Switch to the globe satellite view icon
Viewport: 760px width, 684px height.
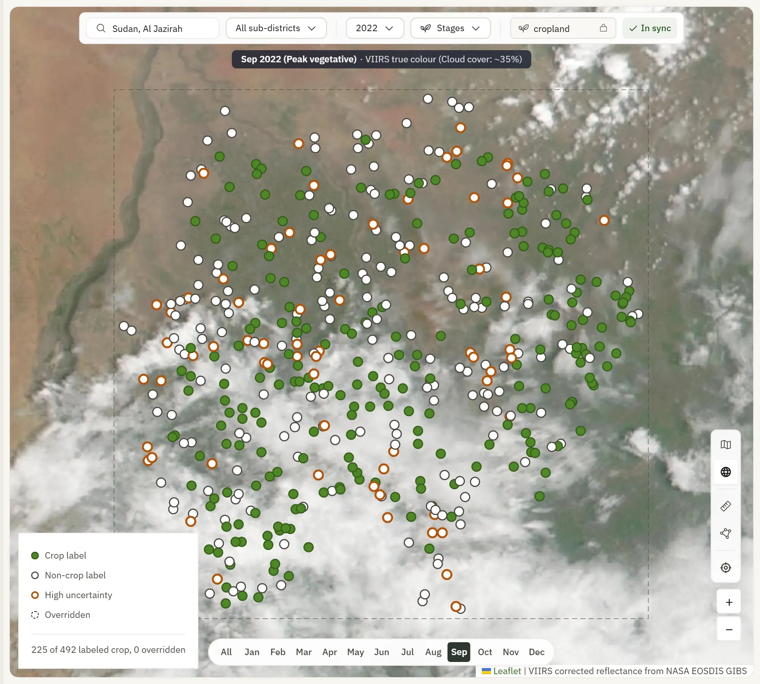pyautogui.click(x=725, y=472)
